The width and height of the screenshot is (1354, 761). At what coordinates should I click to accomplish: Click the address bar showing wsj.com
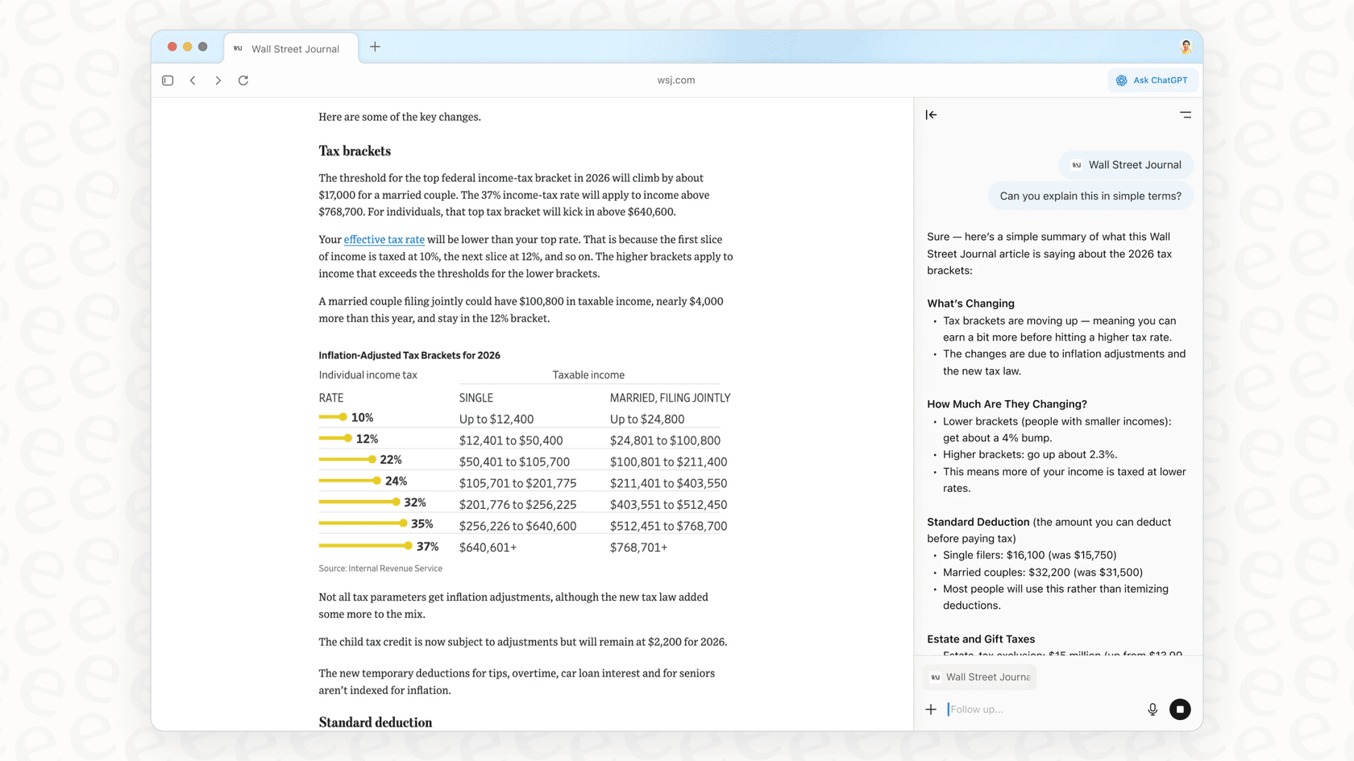(676, 80)
